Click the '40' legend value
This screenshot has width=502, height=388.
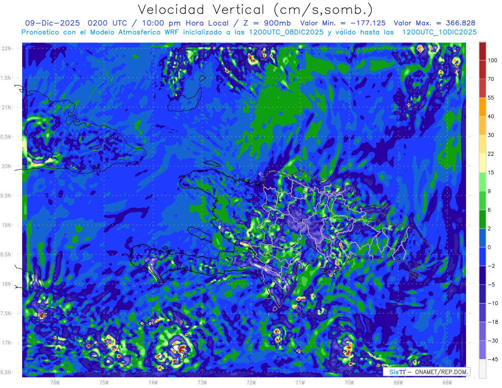click(491, 116)
